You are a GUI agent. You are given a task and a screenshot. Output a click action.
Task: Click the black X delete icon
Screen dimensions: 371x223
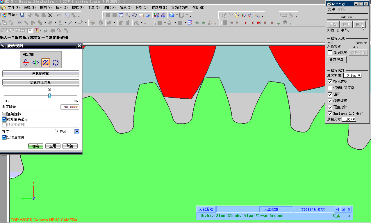tap(50, 15)
